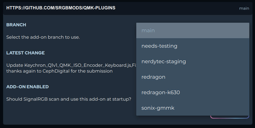The width and height of the screenshot is (255, 128).
Task: Click the main branch label in header
Action: pos(244,8)
